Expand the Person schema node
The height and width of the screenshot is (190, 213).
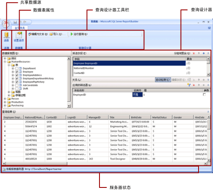click(x=5, y=99)
